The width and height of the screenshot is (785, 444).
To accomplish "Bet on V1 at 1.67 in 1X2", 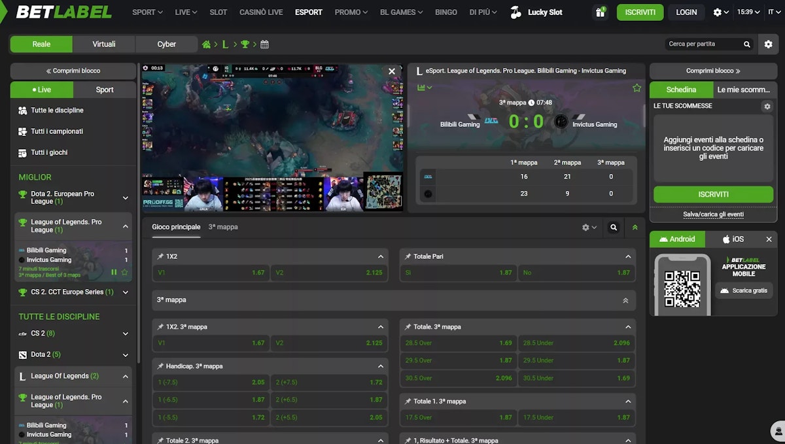I will click(211, 273).
